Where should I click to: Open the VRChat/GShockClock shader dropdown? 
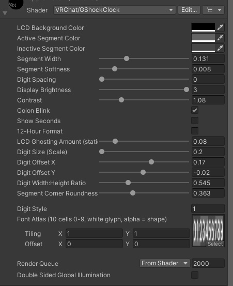tap(114, 10)
